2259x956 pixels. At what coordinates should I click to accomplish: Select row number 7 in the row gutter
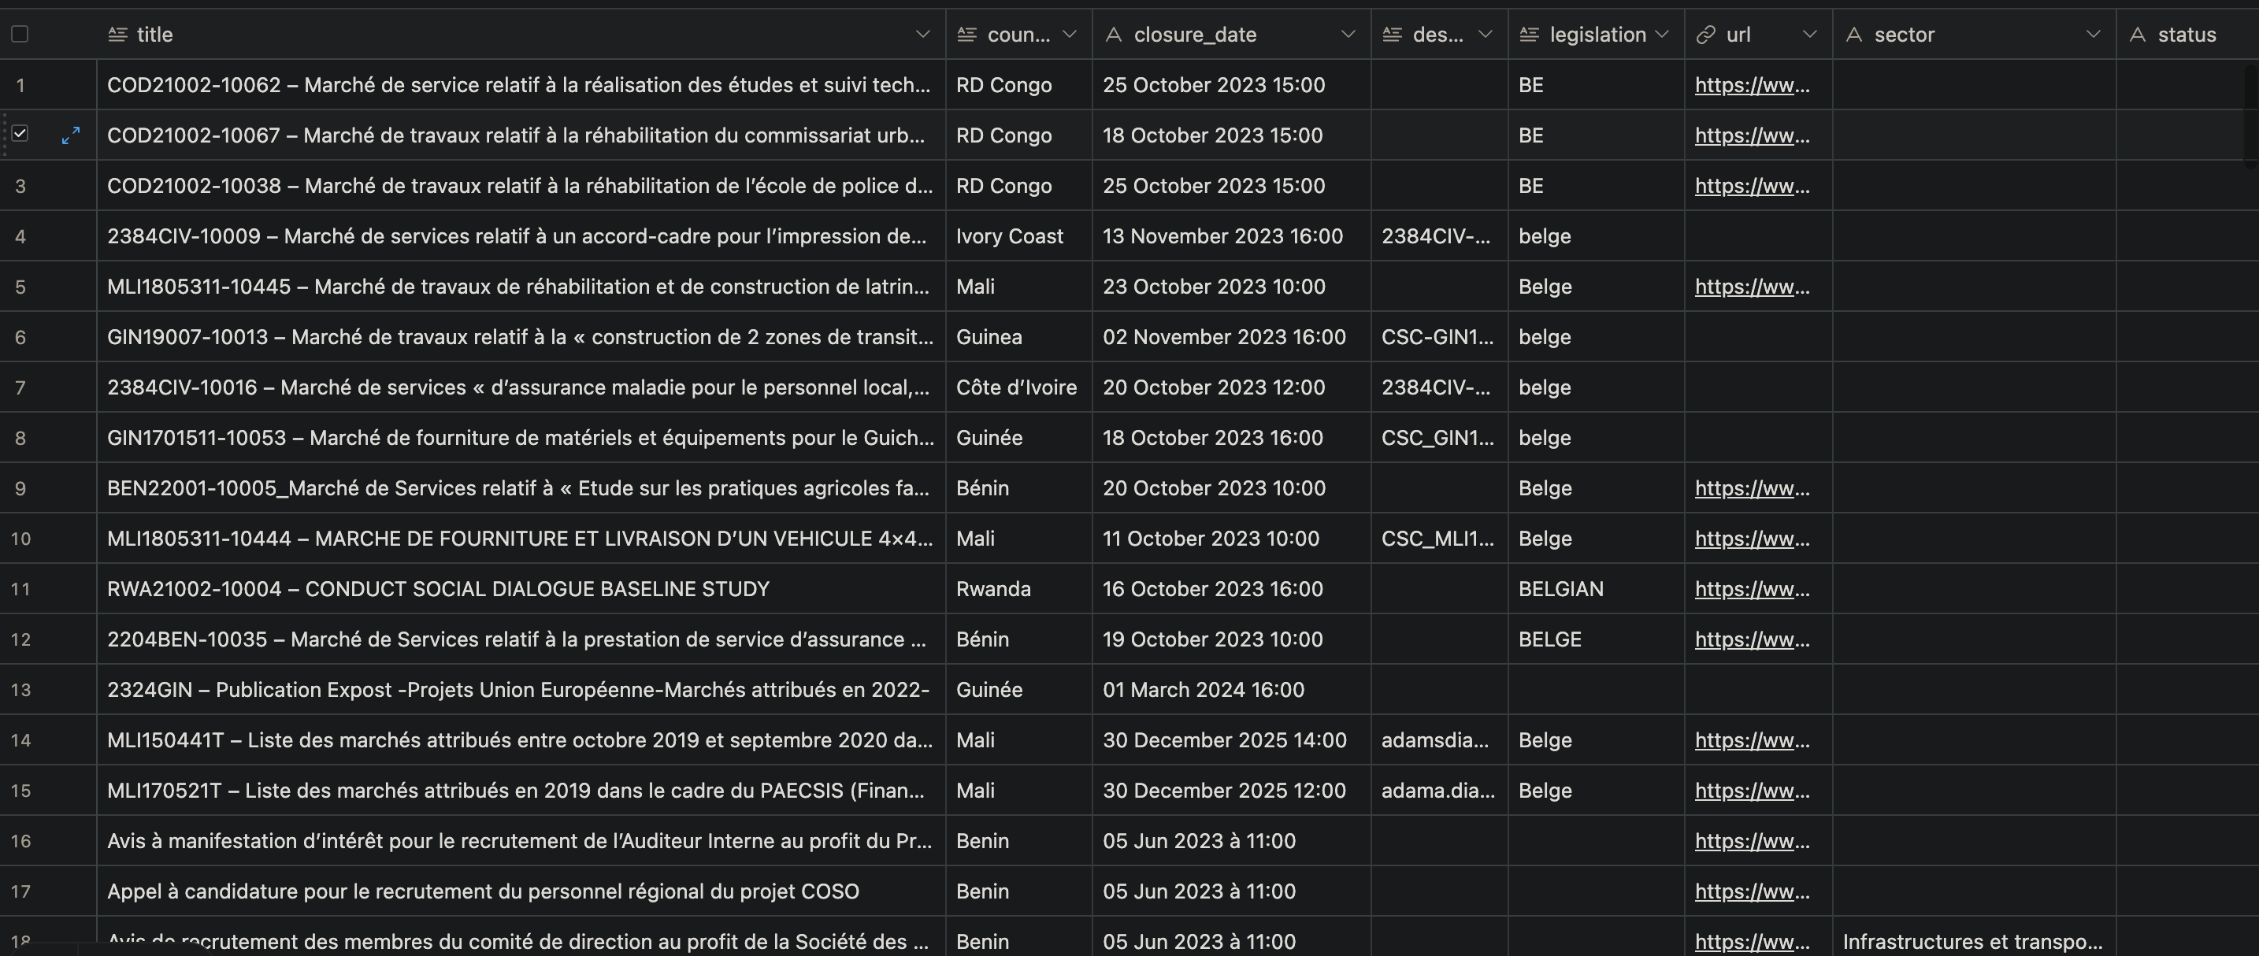tap(20, 387)
